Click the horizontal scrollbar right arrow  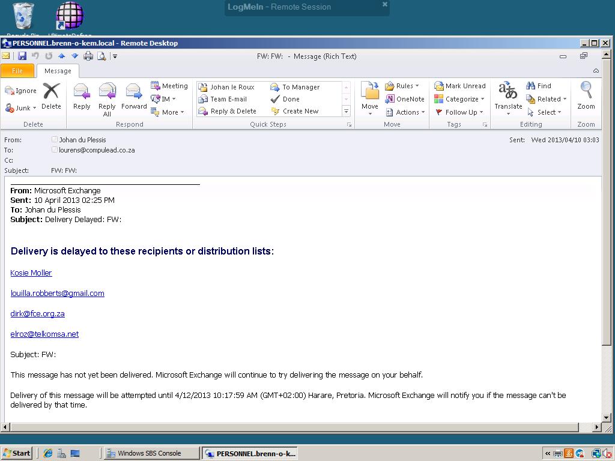tap(597, 427)
